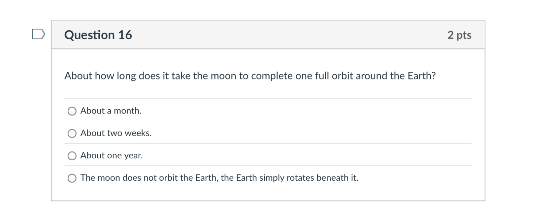Click the "Question 16" heading
Viewport: 543px width, 206px height.
point(98,35)
